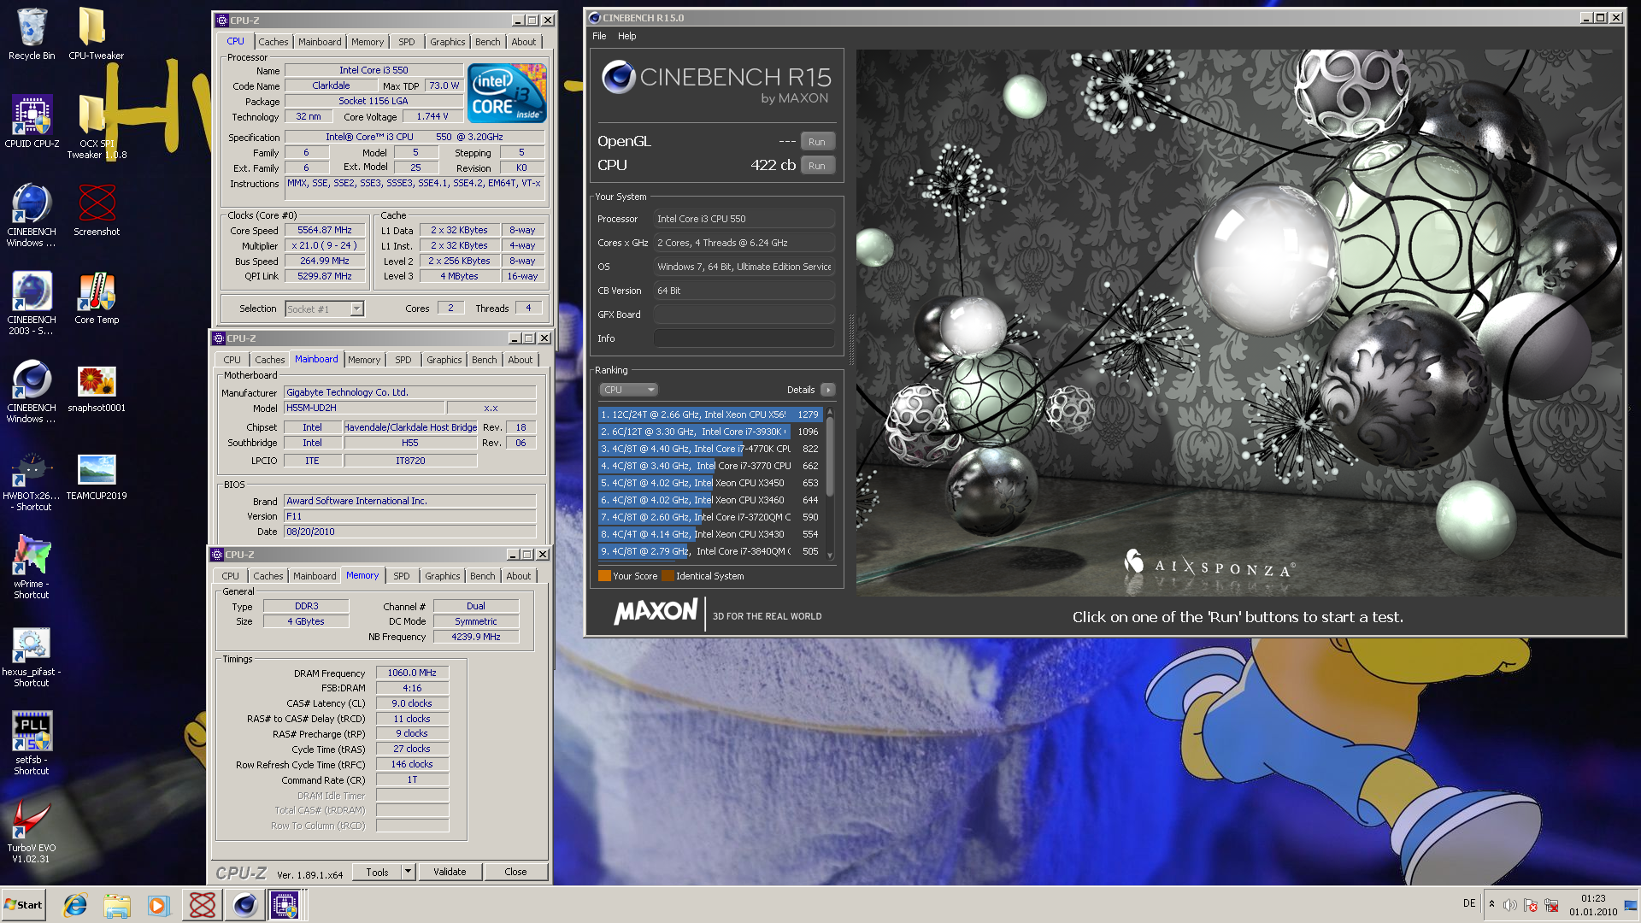Open Cinebench Help menu

(x=627, y=36)
